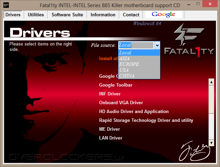
Task: Close the support CD window
Action: point(210,4)
